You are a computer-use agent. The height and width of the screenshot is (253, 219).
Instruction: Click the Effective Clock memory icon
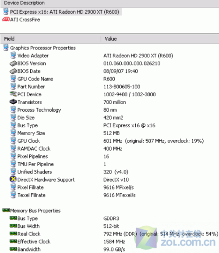pos(13,241)
